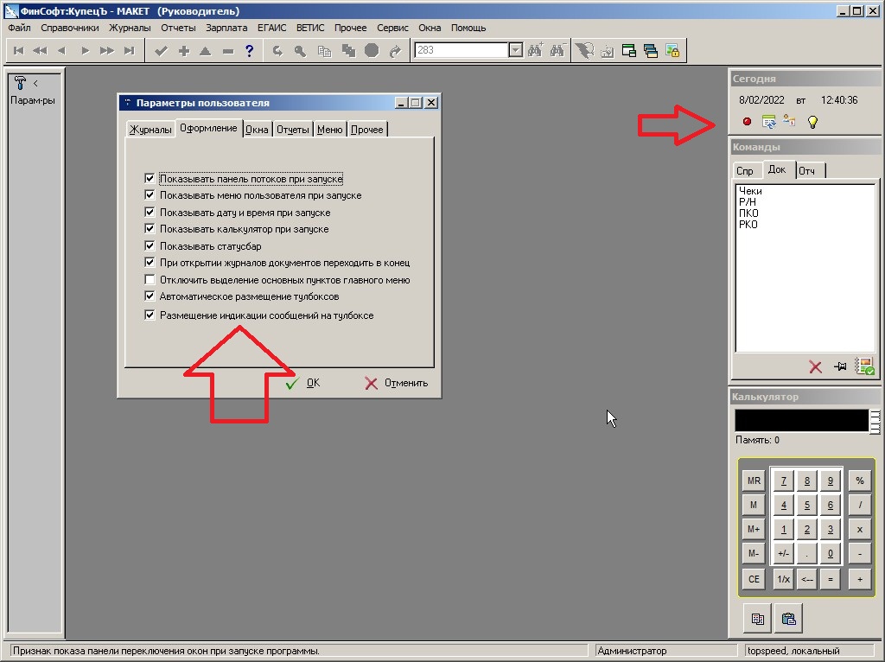Image resolution: width=885 pixels, height=662 pixels.
Task: Select Чеки in the commands list
Action: tap(750, 191)
